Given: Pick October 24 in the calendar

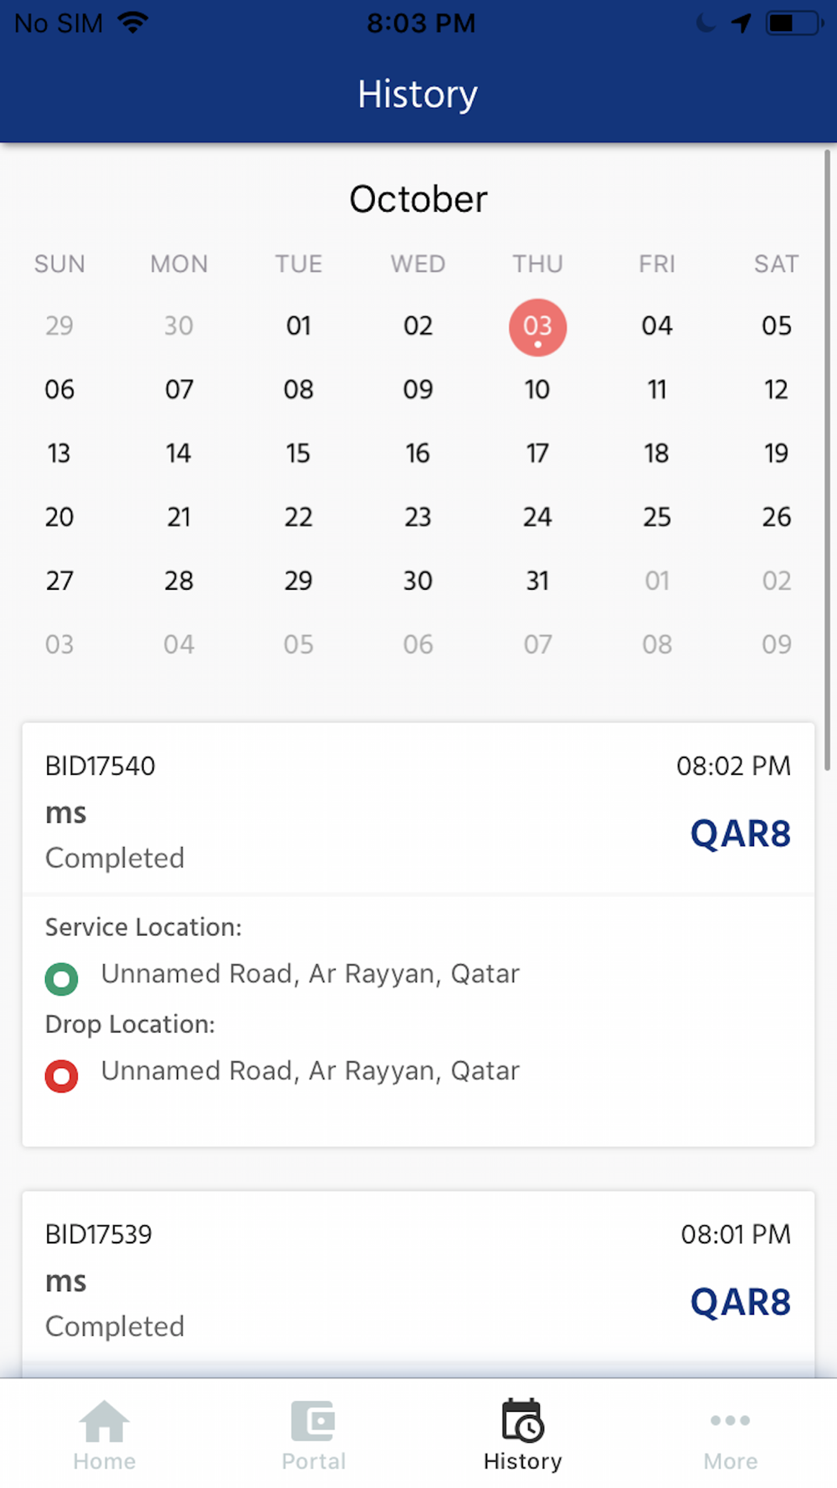Looking at the screenshot, I should [537, 517].
